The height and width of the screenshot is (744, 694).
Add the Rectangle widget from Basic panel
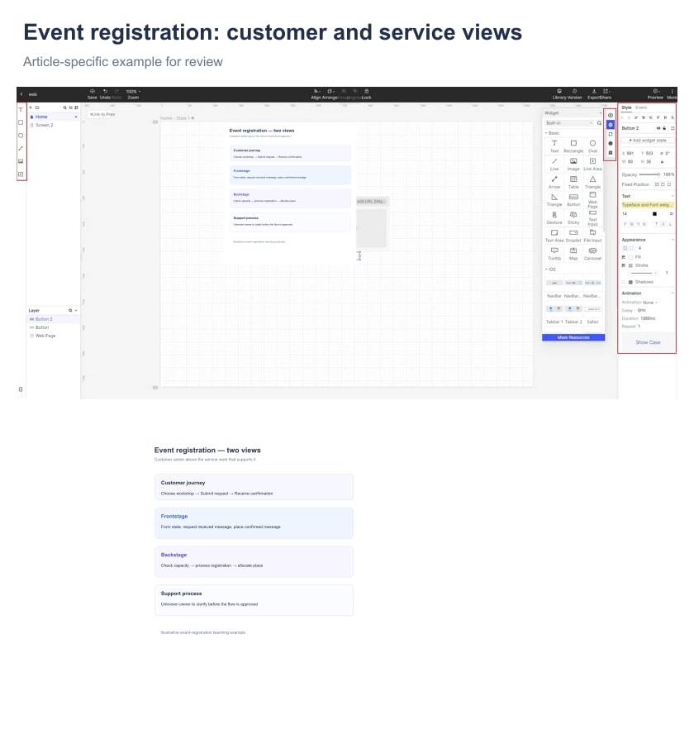pos(573,146)
